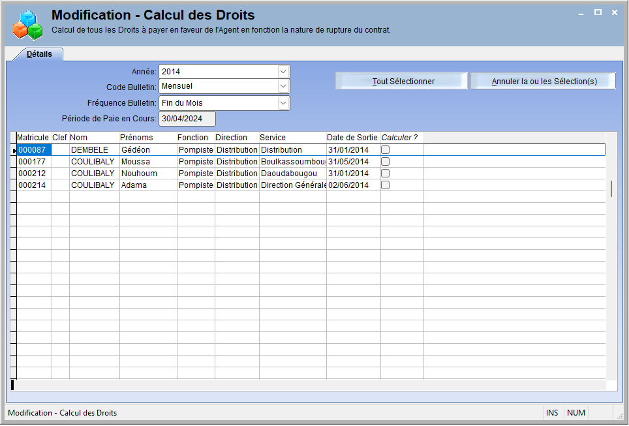629x426 pixels.
Task: Click the Date de Sortie column header
Action: (x=354, y=138)
